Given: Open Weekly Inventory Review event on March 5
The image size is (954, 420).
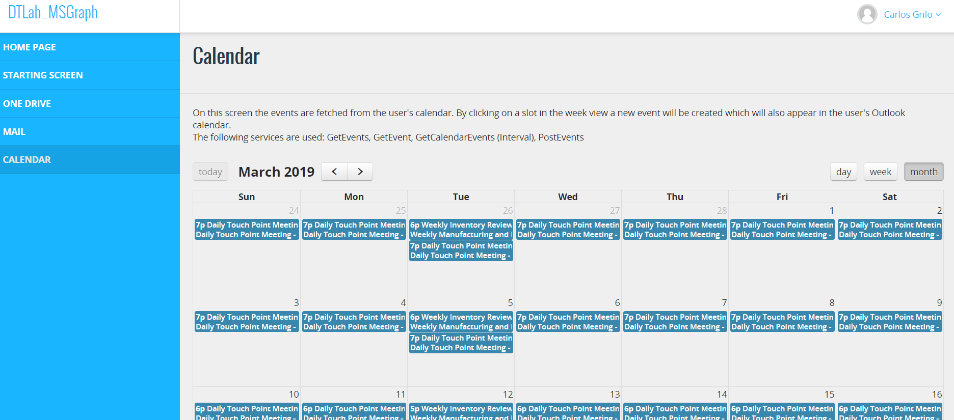Looking at the screenshot, I should point(461,322).
